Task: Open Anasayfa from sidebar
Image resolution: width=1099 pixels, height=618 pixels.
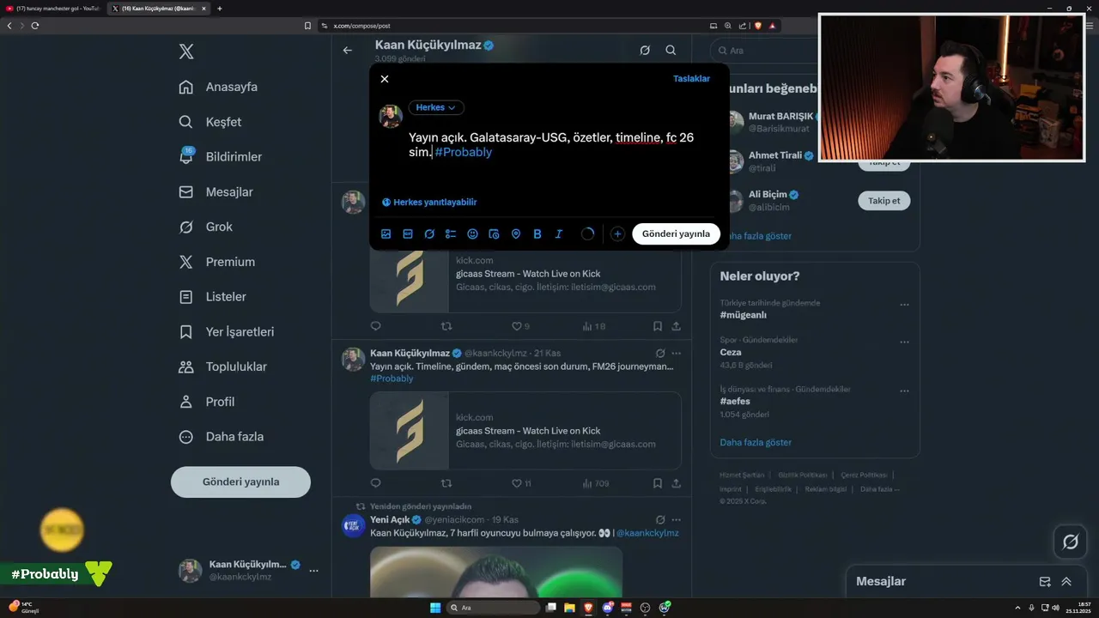Action: tap(219, 87)
